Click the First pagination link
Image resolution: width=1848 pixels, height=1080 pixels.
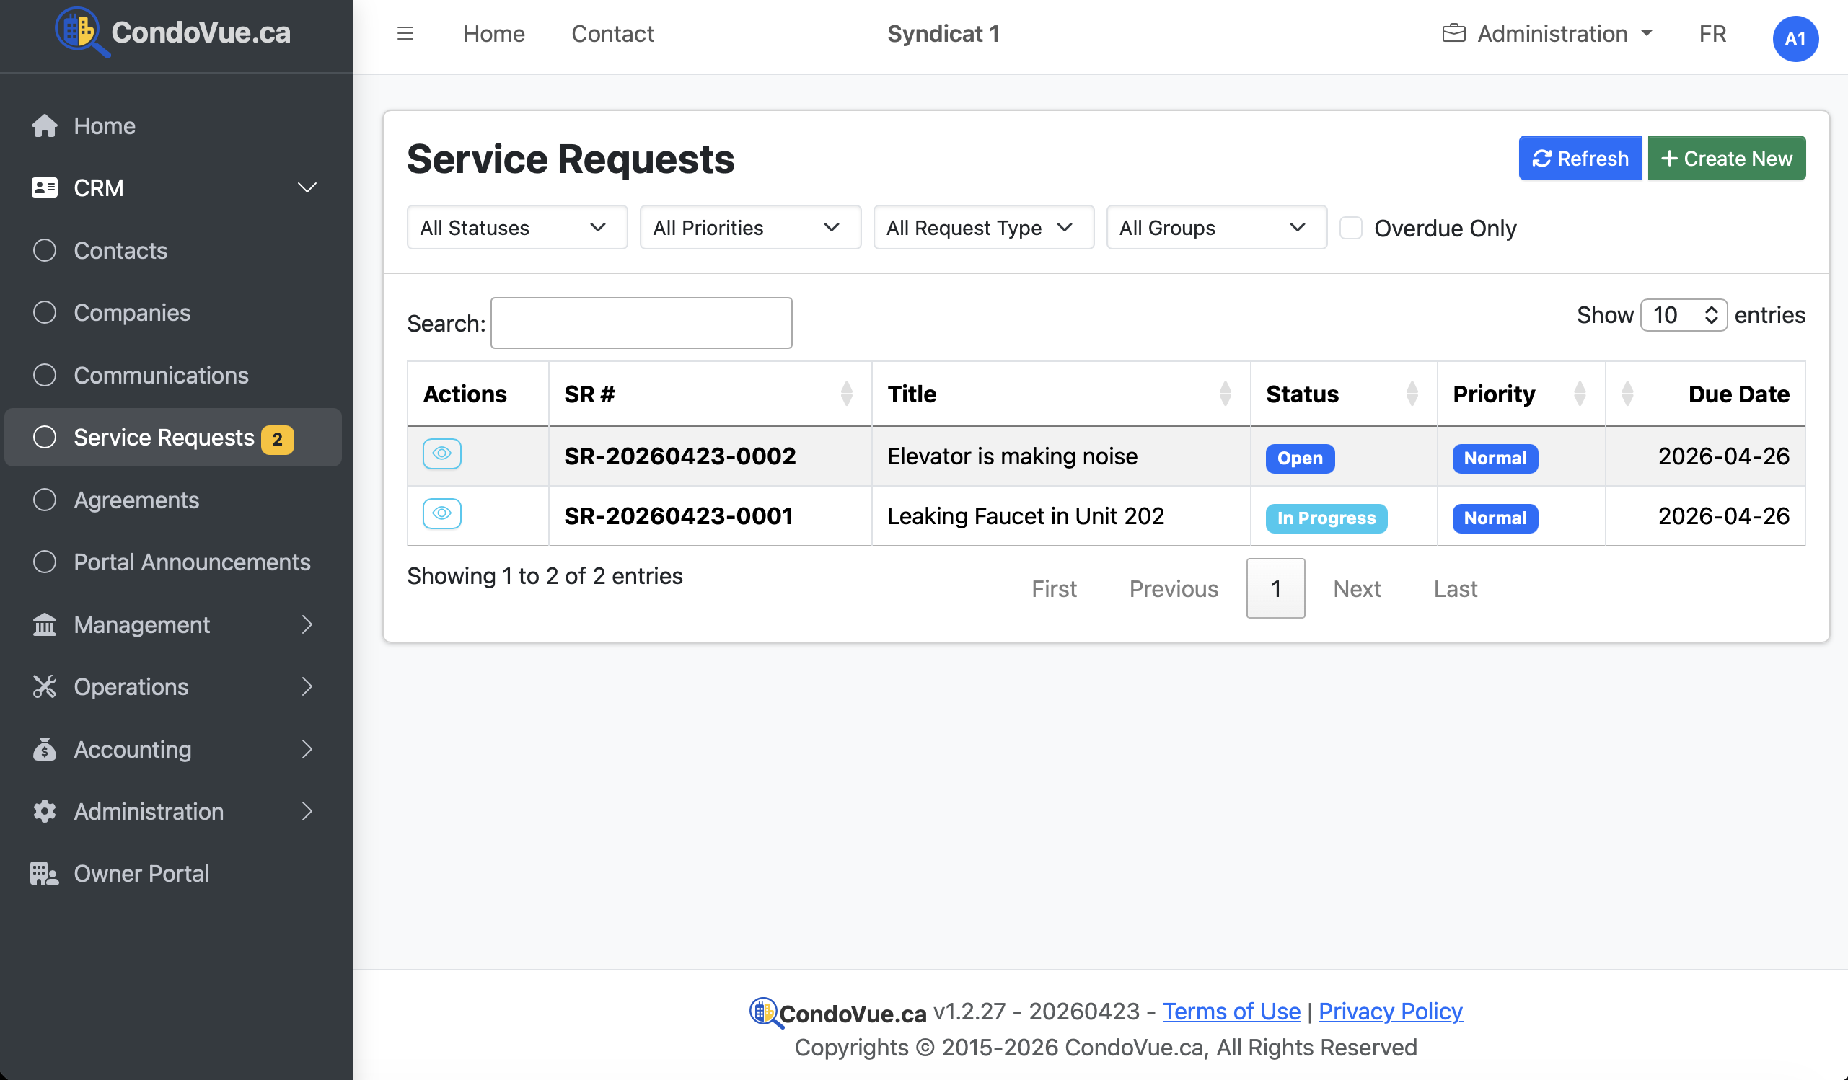click(1054, 588)
